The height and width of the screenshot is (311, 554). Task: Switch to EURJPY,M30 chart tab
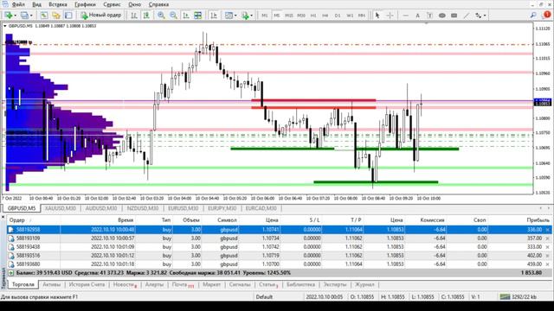(x=222, y=208)
